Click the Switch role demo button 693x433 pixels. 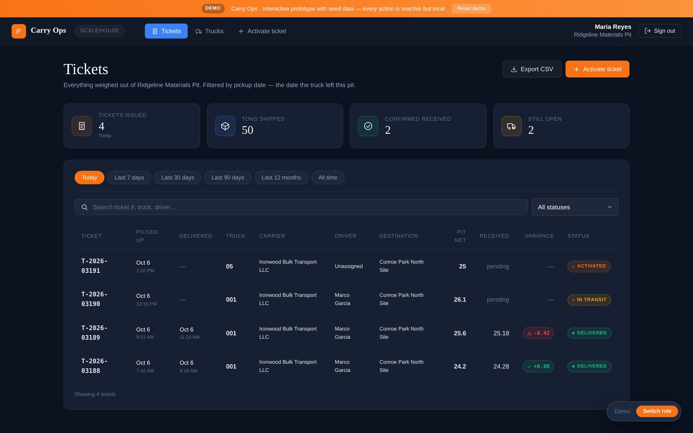tap(657, 411)
